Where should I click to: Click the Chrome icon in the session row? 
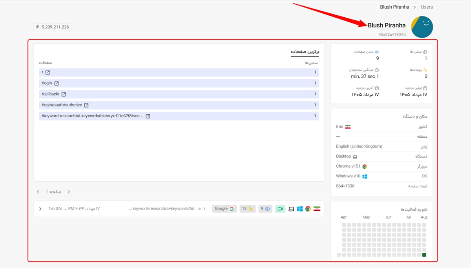[308, 209]
